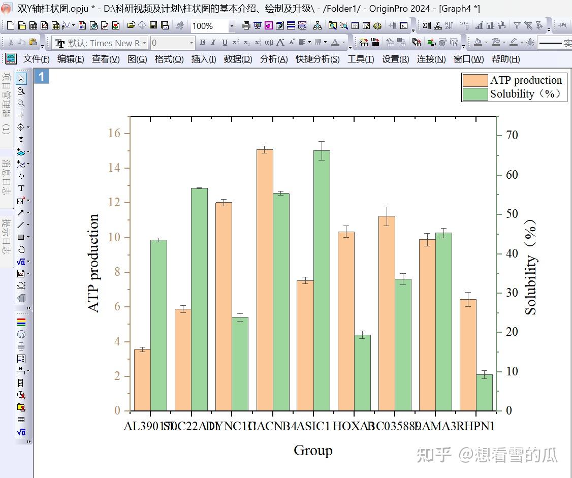Expand the Arrow tool flyout arrow
This screenshot has width=572, height=478.
pyautogui.click(x=28, y=213)
